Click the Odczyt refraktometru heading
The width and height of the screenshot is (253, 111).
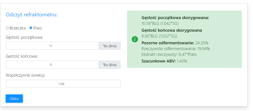pos(32,15)
